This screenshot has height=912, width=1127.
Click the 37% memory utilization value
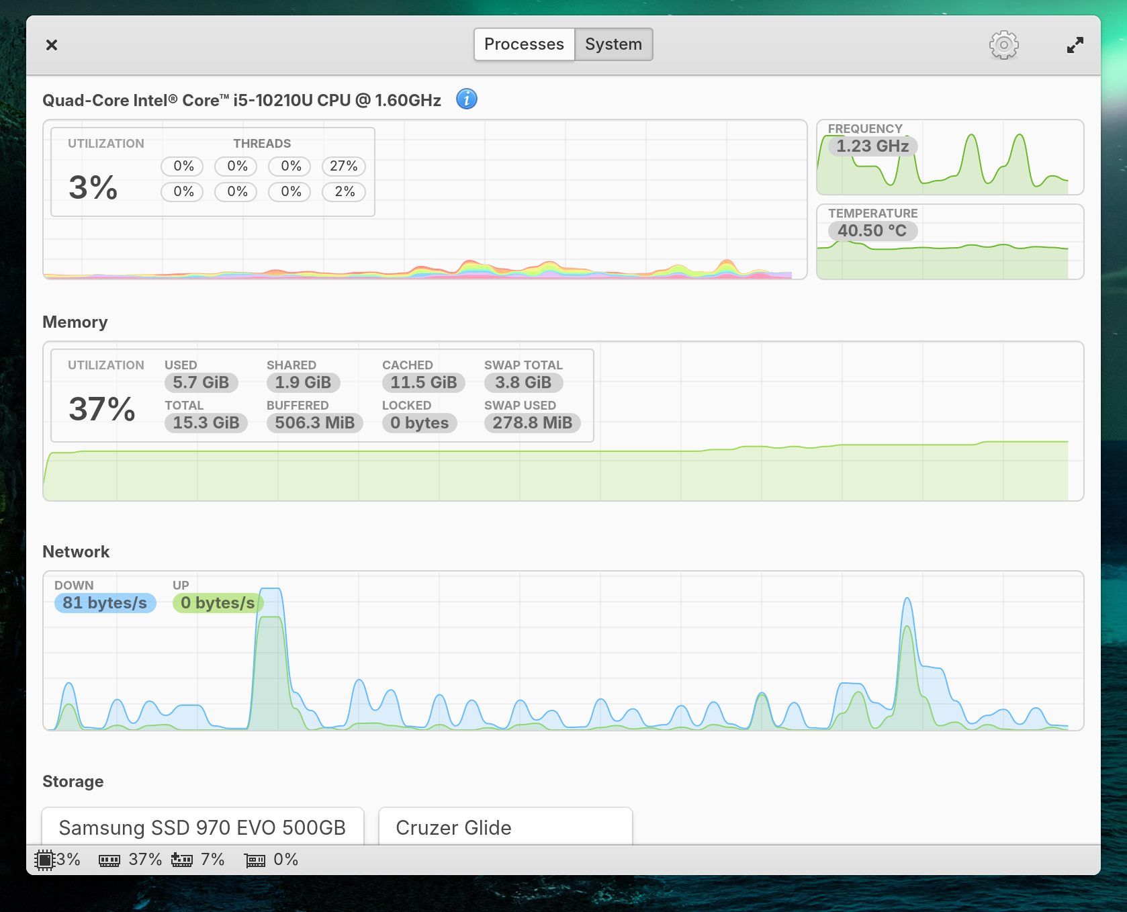pos(102,409)
